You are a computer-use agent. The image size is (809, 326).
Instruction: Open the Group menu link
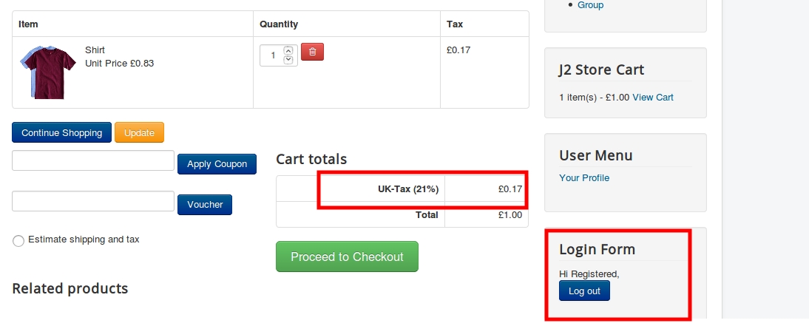click(x=590, y=5)
